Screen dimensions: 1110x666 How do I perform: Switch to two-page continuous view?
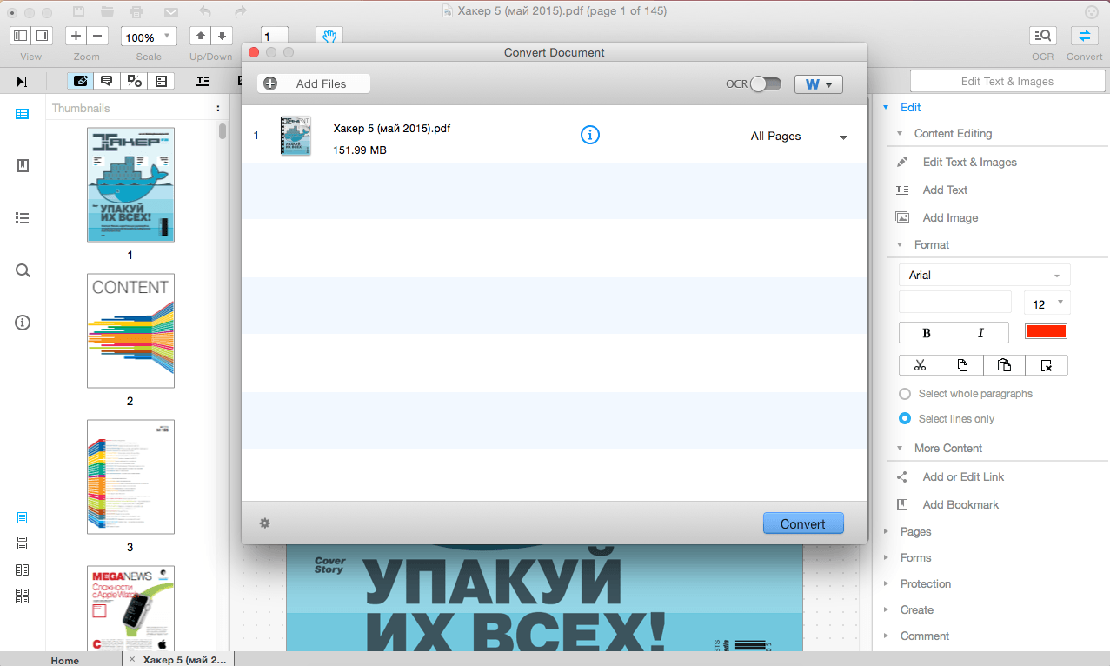coord(23,596)
